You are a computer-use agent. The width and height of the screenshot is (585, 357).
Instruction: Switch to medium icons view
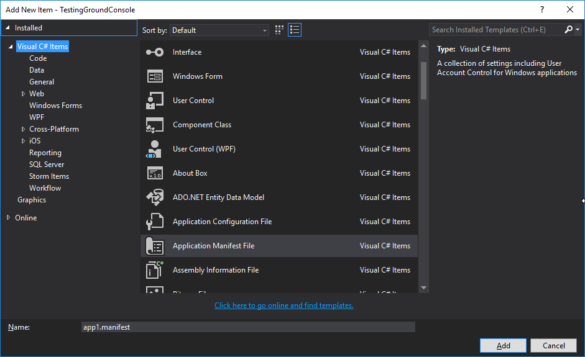click(280, 30)
